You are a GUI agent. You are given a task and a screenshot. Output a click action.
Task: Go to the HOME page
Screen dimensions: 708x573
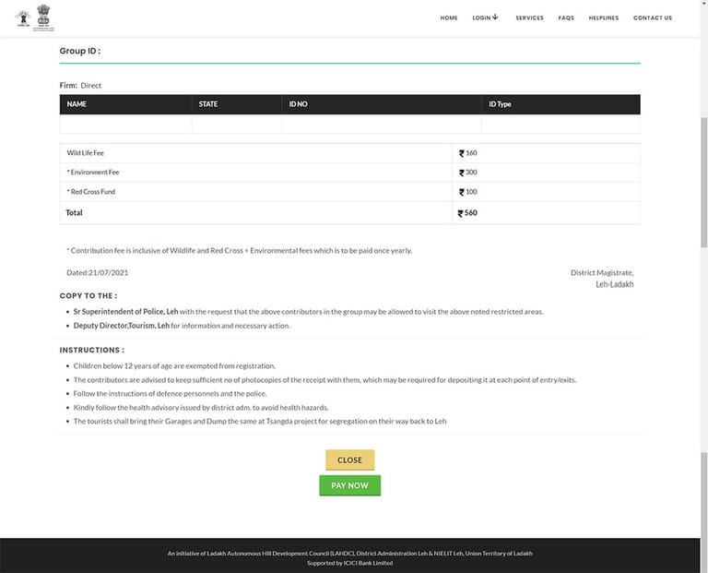pos(449,18)
